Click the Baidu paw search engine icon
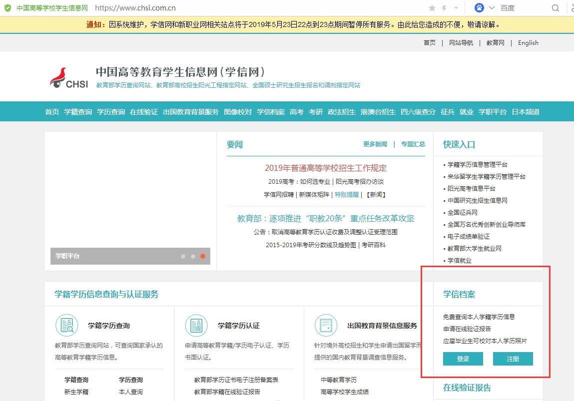The width and height of the screenshot is (574, 401). click(x=479, y=7)
